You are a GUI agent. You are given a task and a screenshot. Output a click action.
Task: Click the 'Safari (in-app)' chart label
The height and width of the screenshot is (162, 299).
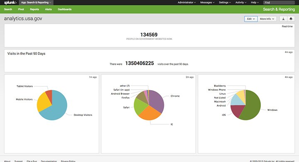point(121,90)
